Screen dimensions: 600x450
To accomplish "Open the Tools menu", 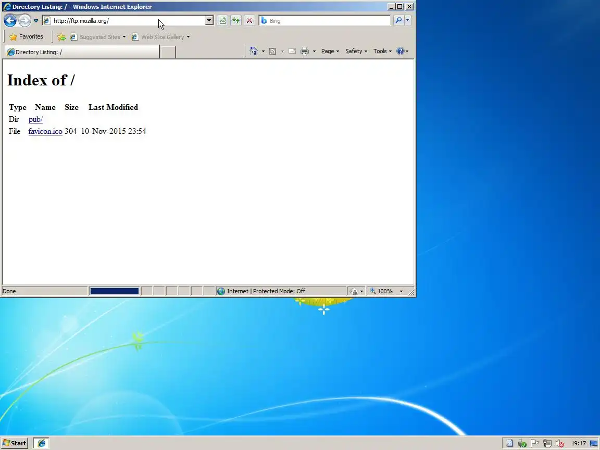I will (382, 51).
